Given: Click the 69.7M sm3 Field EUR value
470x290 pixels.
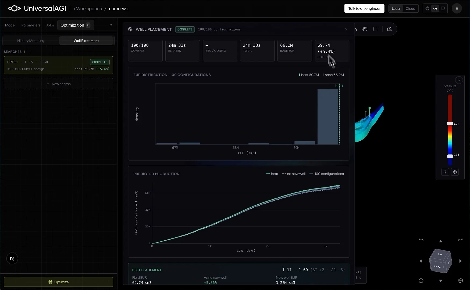Looking at the screenshot, I should (142, 282).
